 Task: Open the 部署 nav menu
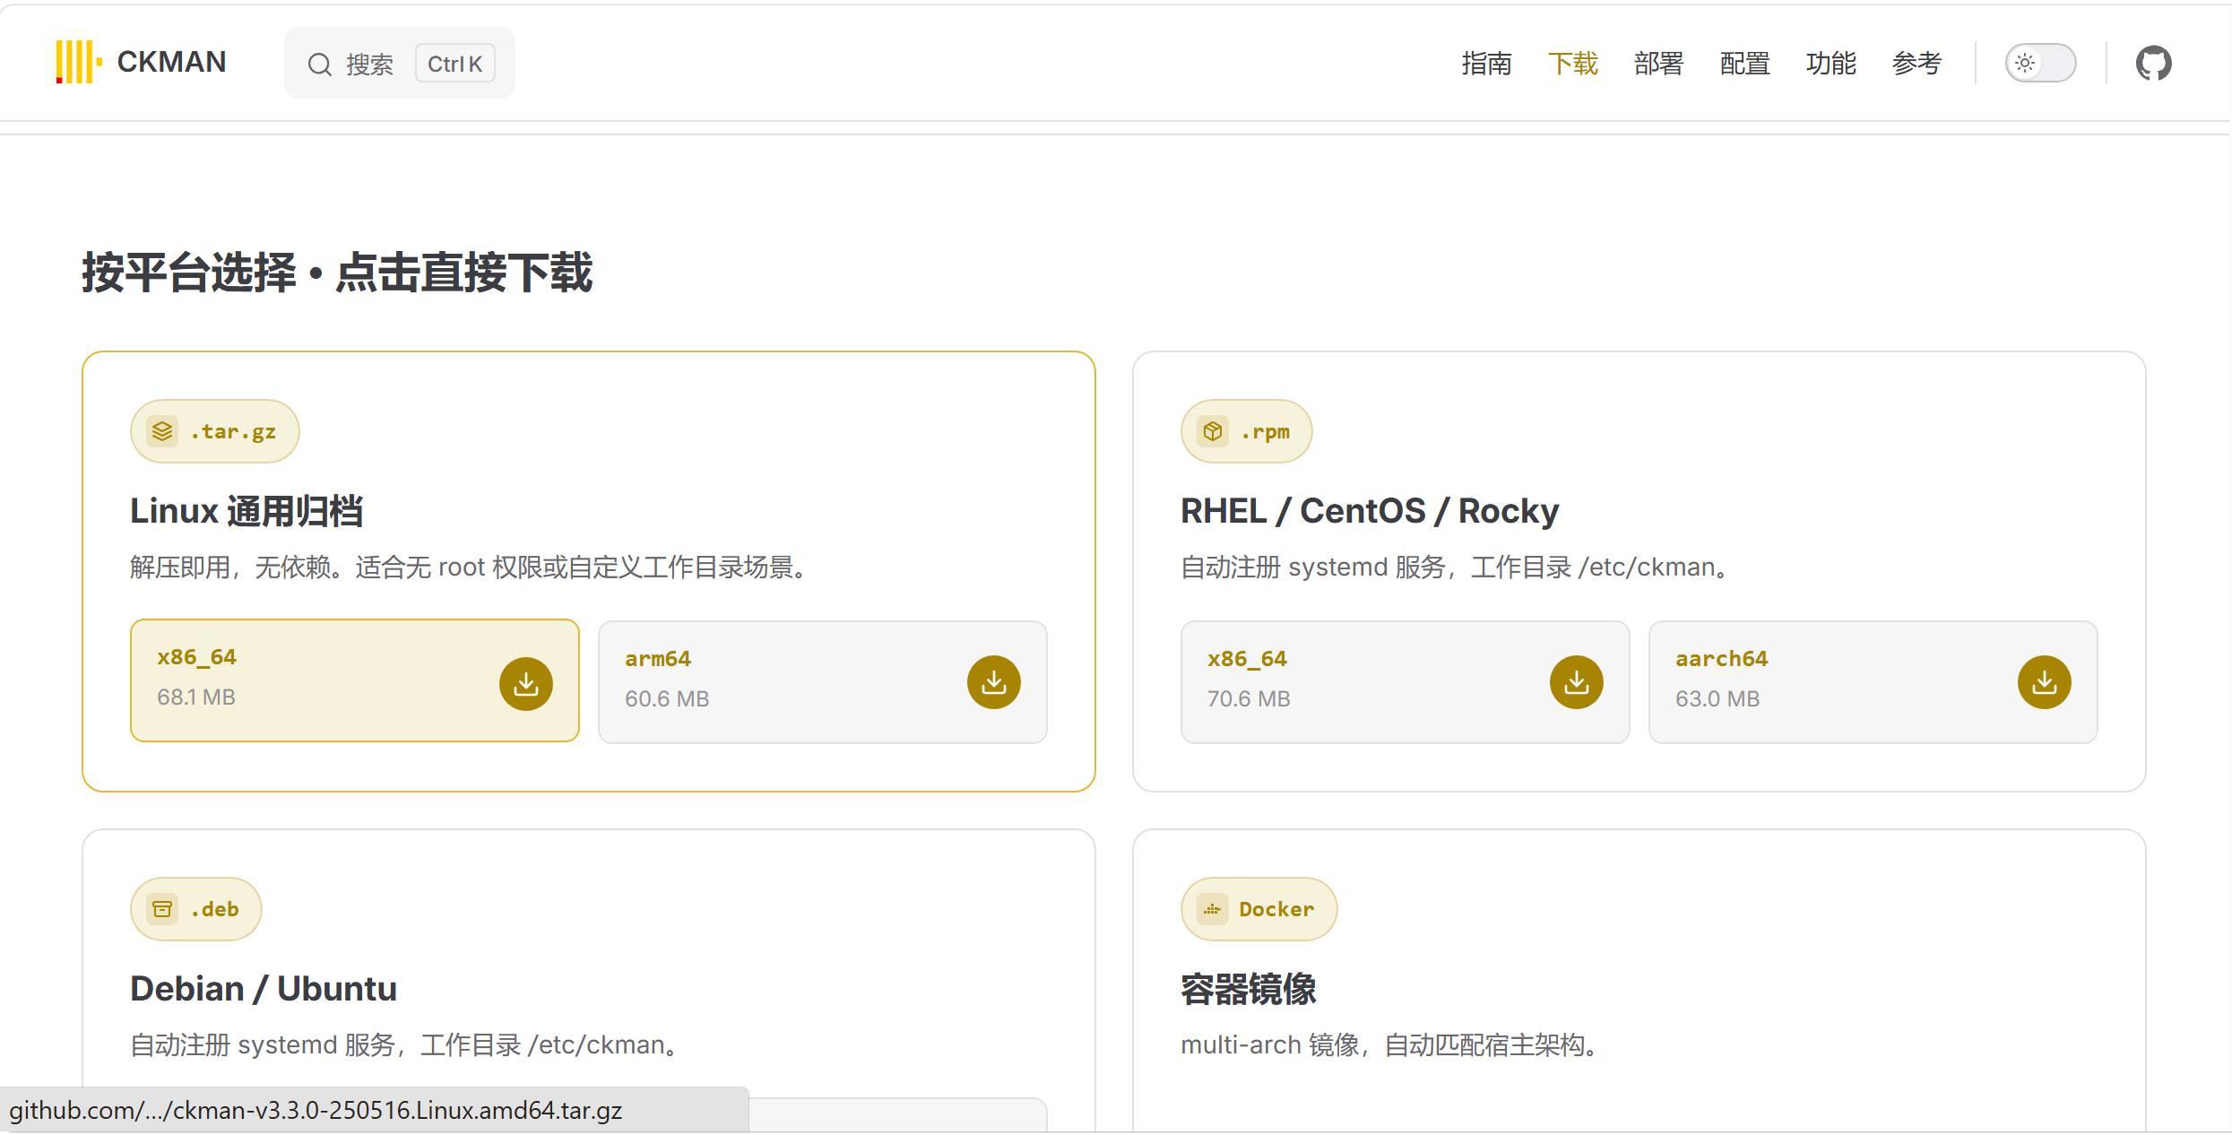[x=1658, y=63]
